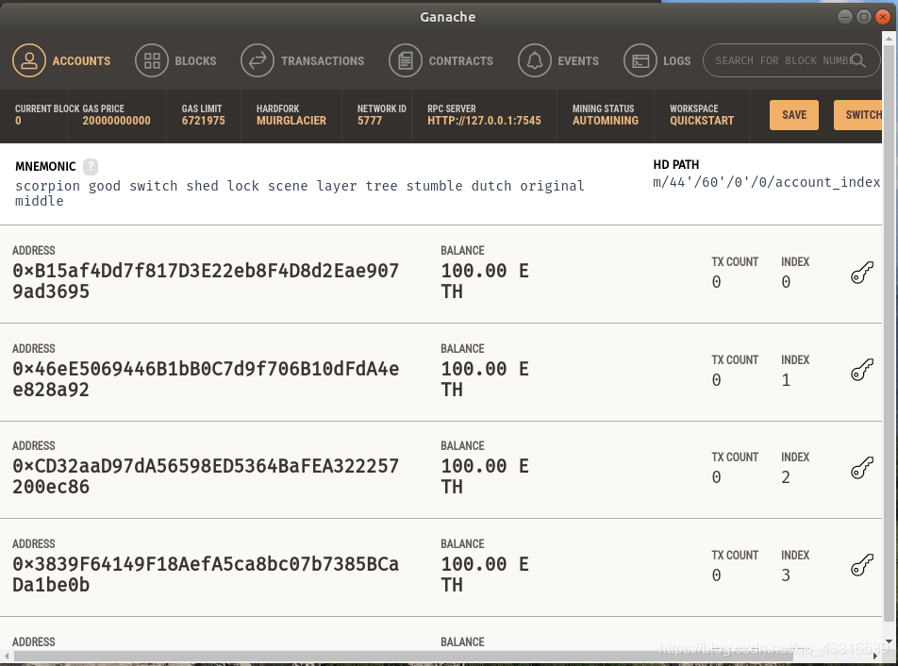898x666 pixels.
Task: Click the hardfork value MUIRGLACIER
Action: coord(291,121)
